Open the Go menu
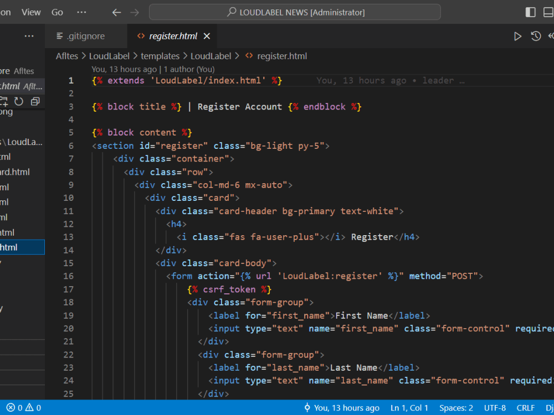 pyautogui.click(x=57, y=12)
